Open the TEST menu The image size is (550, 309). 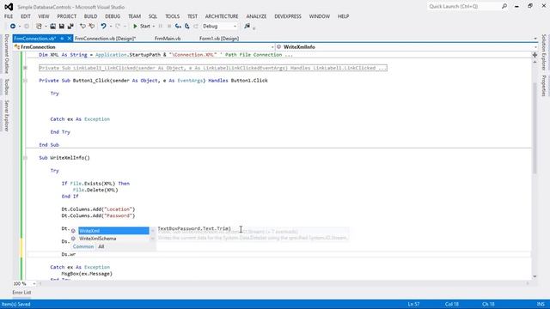click(x=192, y=16)
